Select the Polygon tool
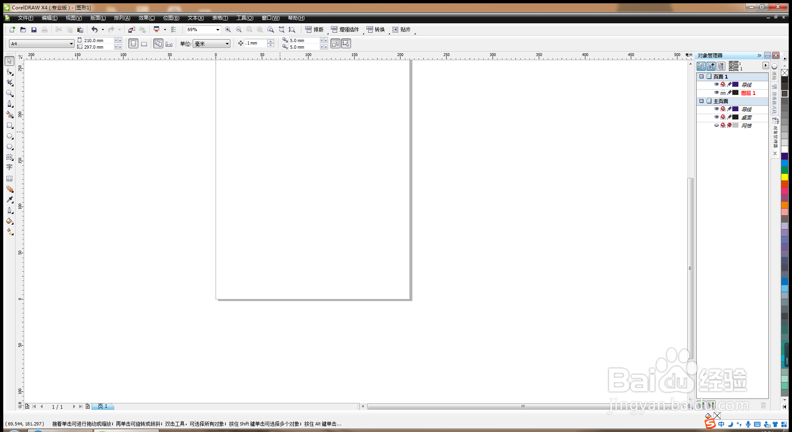 (9, 146)
